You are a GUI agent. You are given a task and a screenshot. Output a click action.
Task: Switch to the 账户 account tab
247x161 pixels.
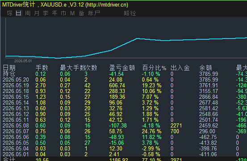click(x=94, y=13)
